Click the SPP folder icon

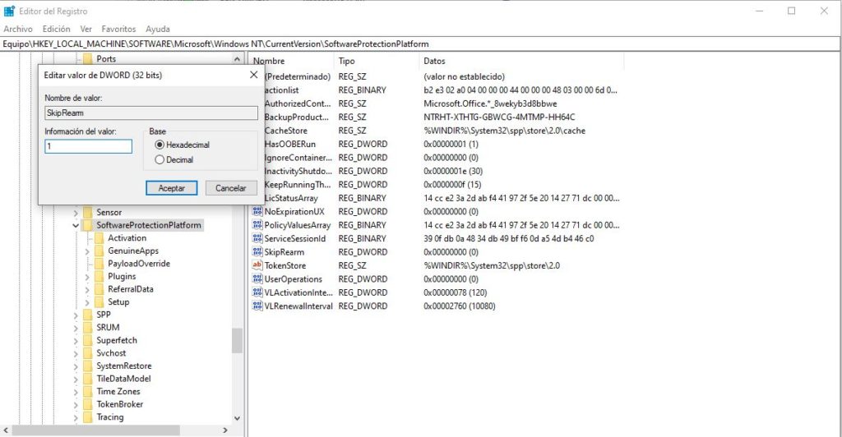point(87,315)
